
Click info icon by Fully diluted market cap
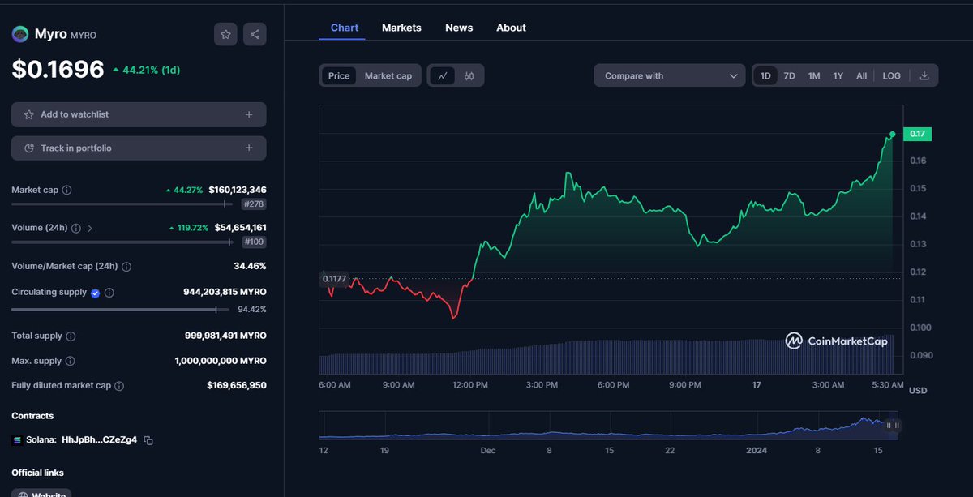(x=119, y=386)
